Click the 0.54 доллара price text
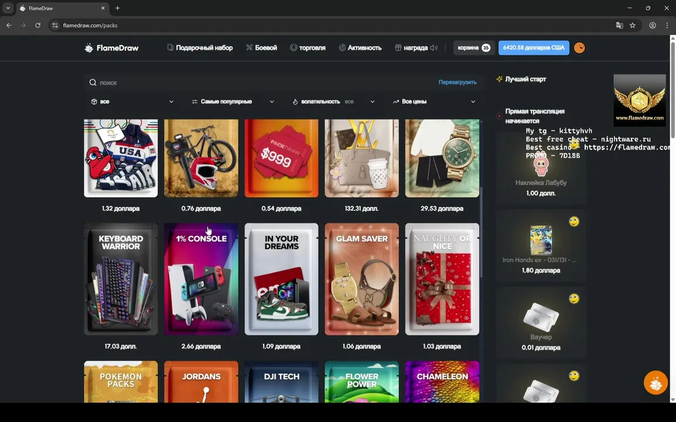676x422 pixels. coord(281,209)
